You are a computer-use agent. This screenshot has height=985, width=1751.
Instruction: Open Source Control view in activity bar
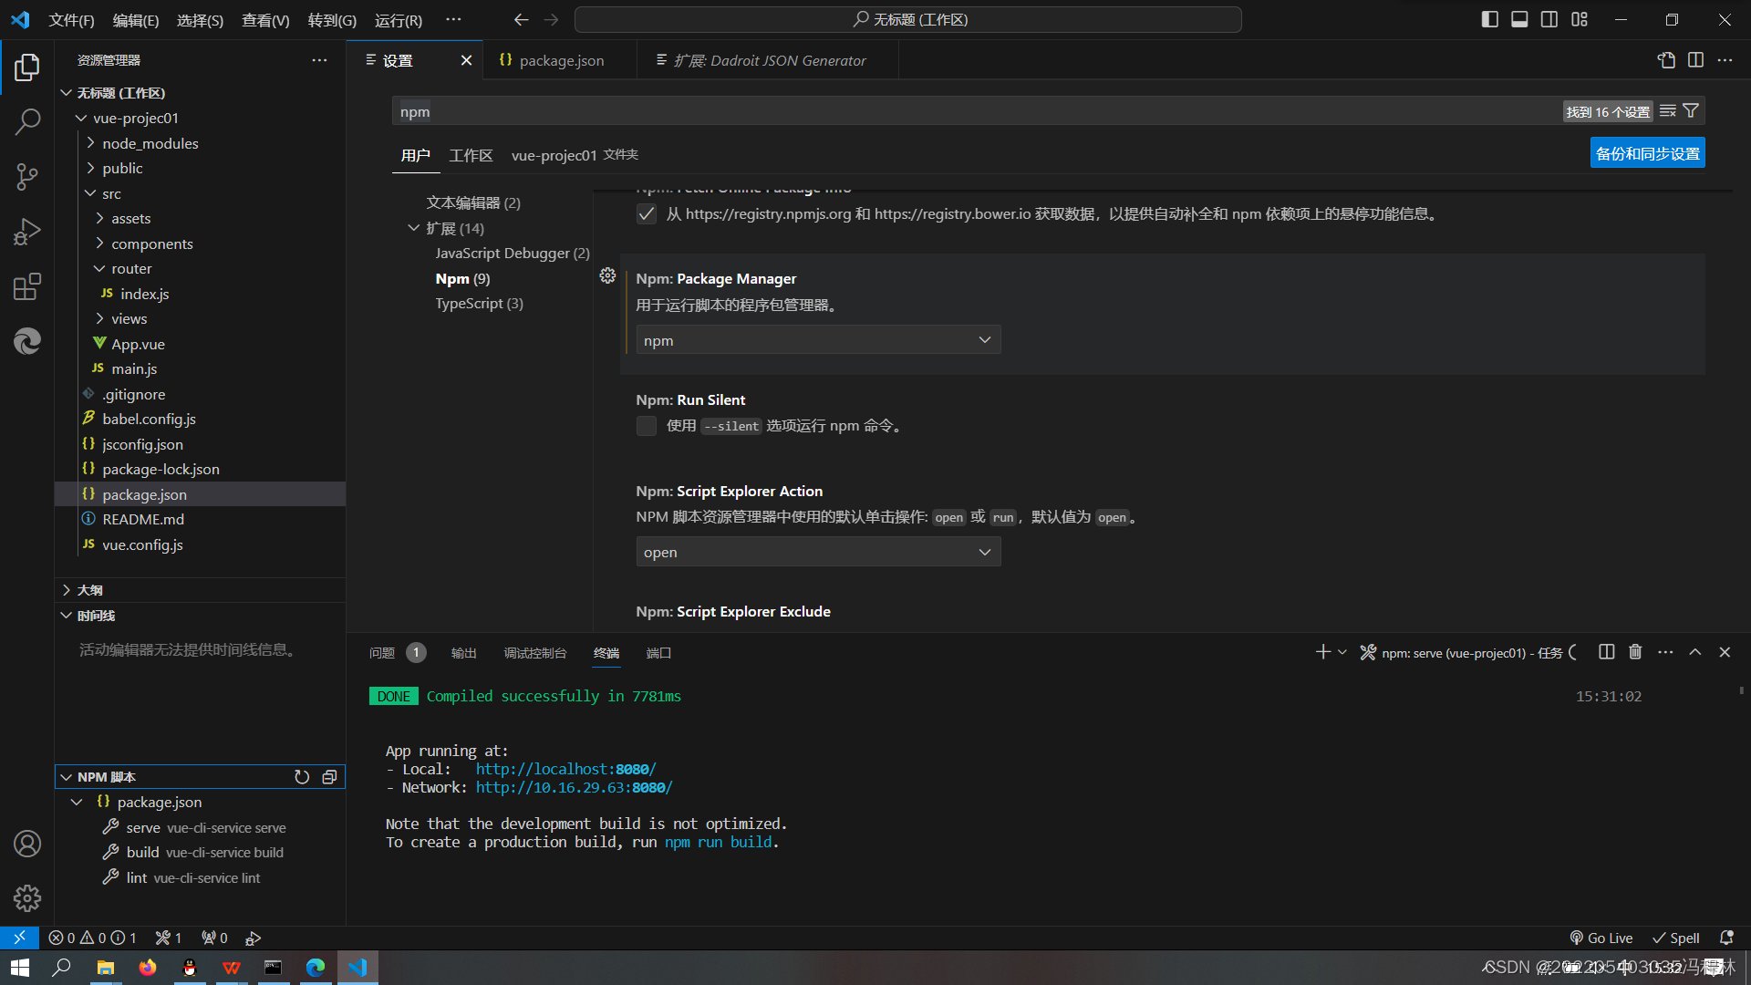[x=27, y=176]
